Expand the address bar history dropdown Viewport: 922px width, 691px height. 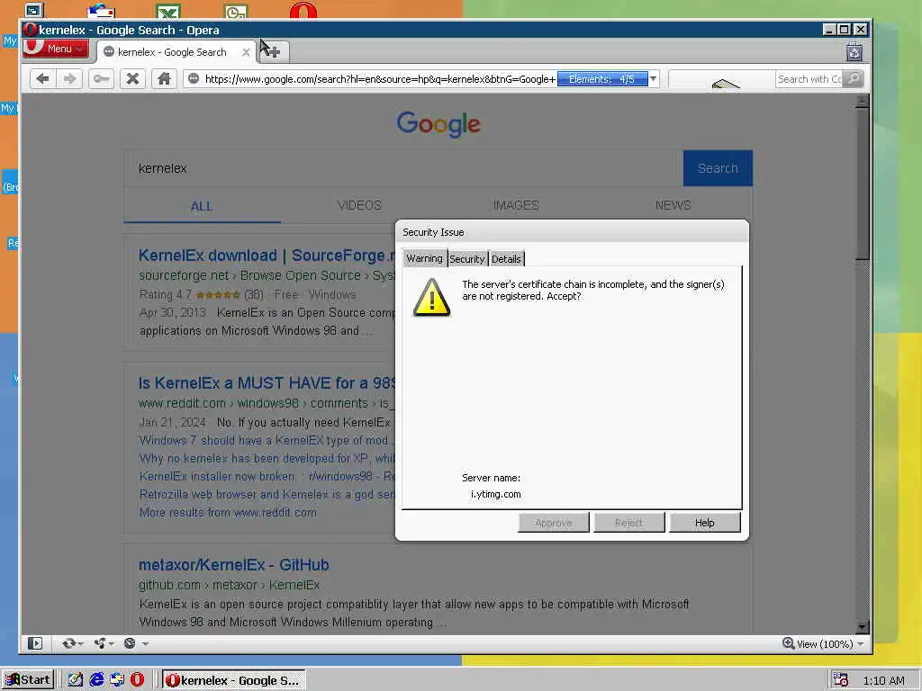pyautogui.click(x=654, y=79)
